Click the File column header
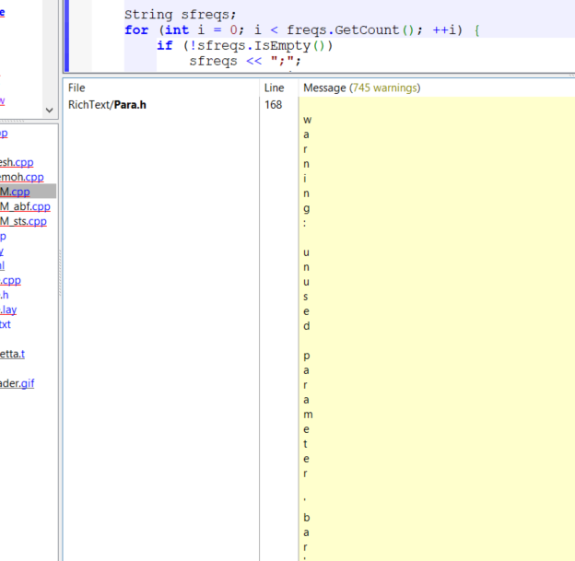This screenshot has width=575, height=561. click(x=76, y=88)
